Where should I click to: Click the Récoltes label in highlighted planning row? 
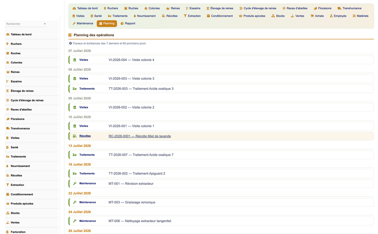85,136
